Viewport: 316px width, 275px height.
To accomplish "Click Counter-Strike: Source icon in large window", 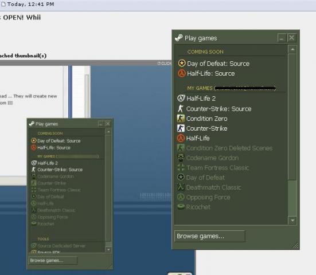I will [x=181, y=108].
